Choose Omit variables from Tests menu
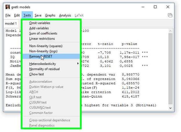Screen dimensions: 181x132 pos(39,23)
